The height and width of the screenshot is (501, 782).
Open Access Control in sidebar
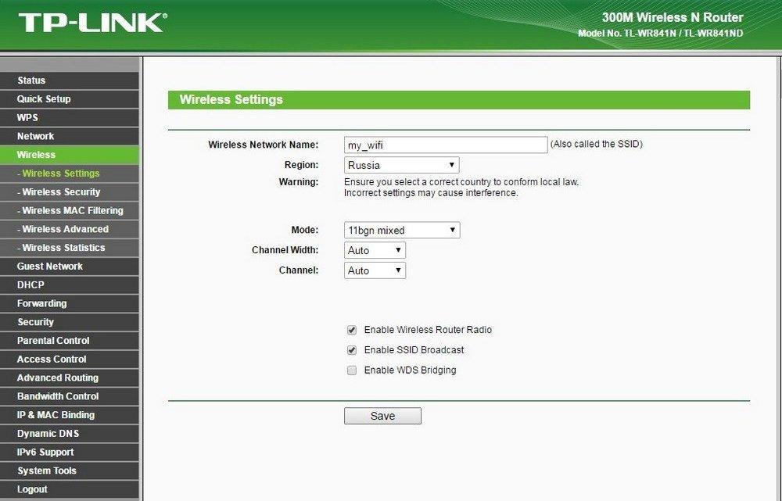pyautogui.click(x=70, y=360)
